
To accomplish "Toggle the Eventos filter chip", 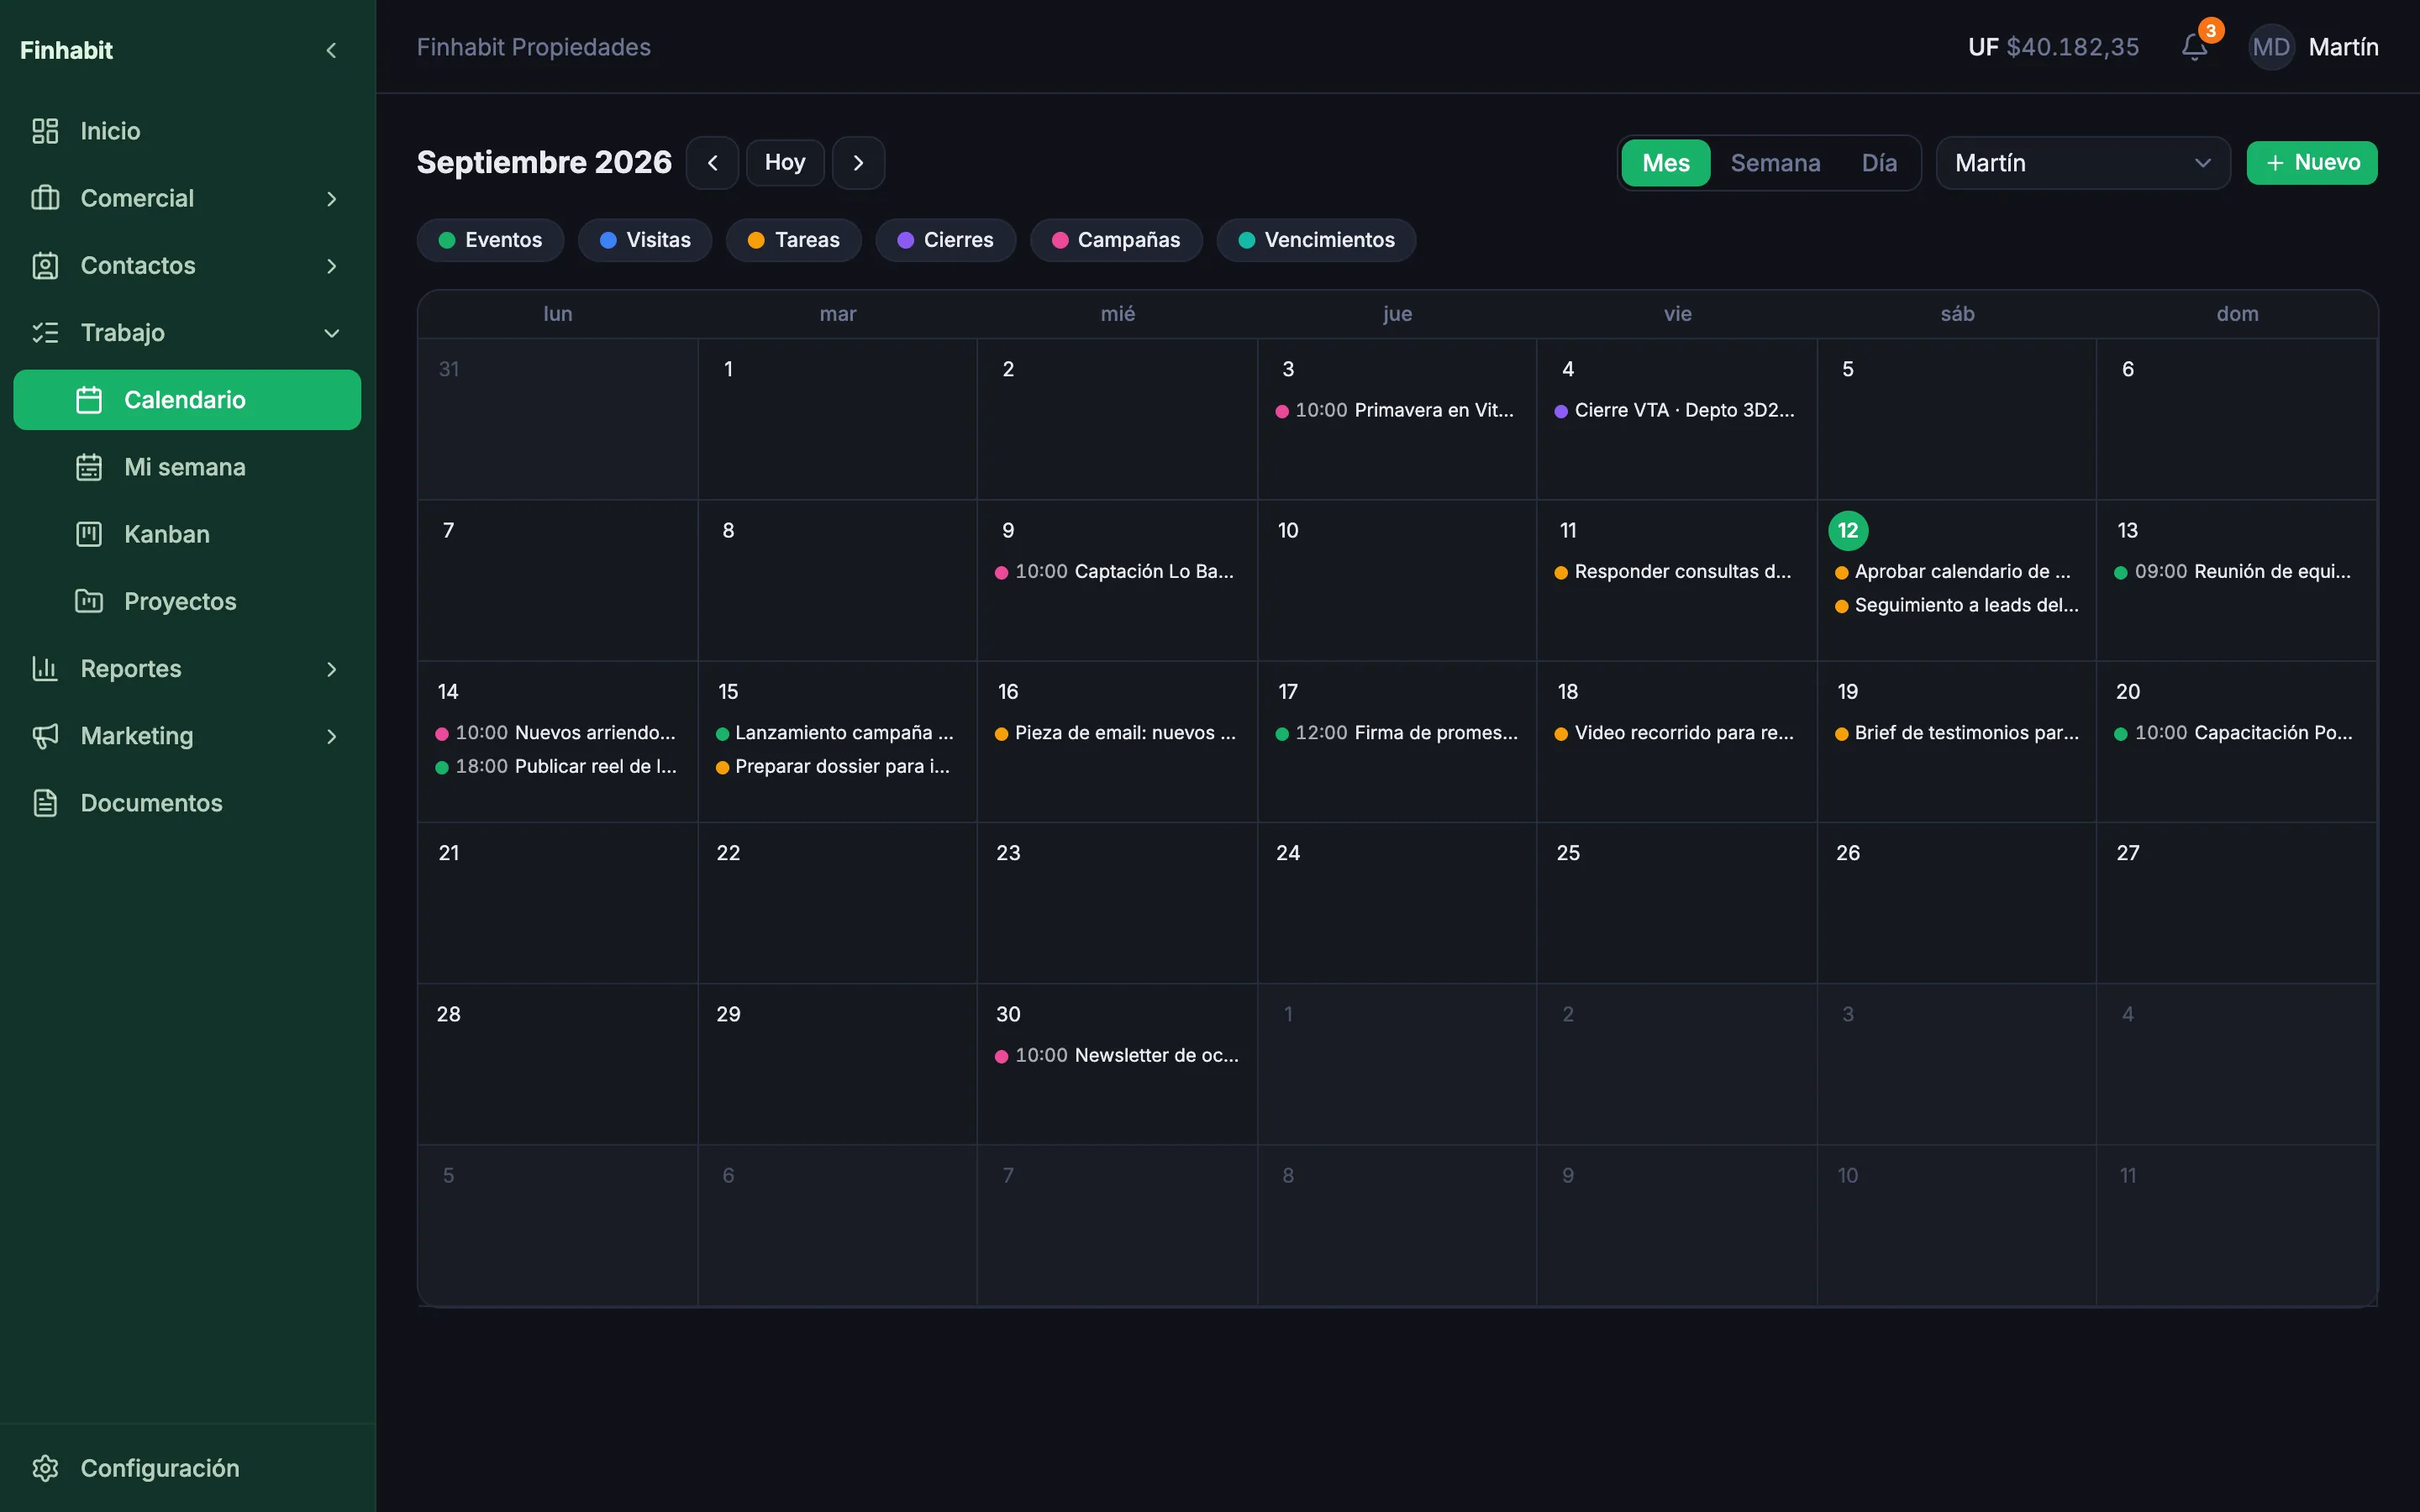I will tap(490, 240).
